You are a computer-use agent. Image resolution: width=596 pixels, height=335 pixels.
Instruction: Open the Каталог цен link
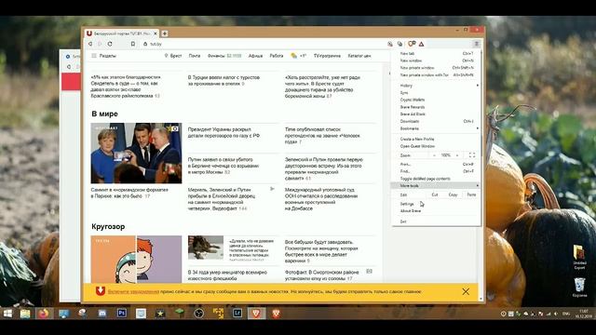click(359, 56)
